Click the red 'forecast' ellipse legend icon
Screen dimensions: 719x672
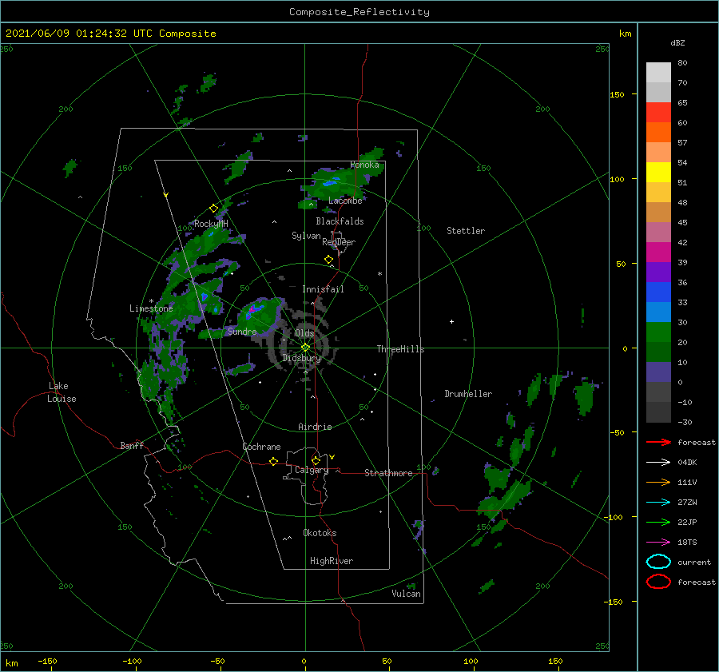click(x=658, y=582)
